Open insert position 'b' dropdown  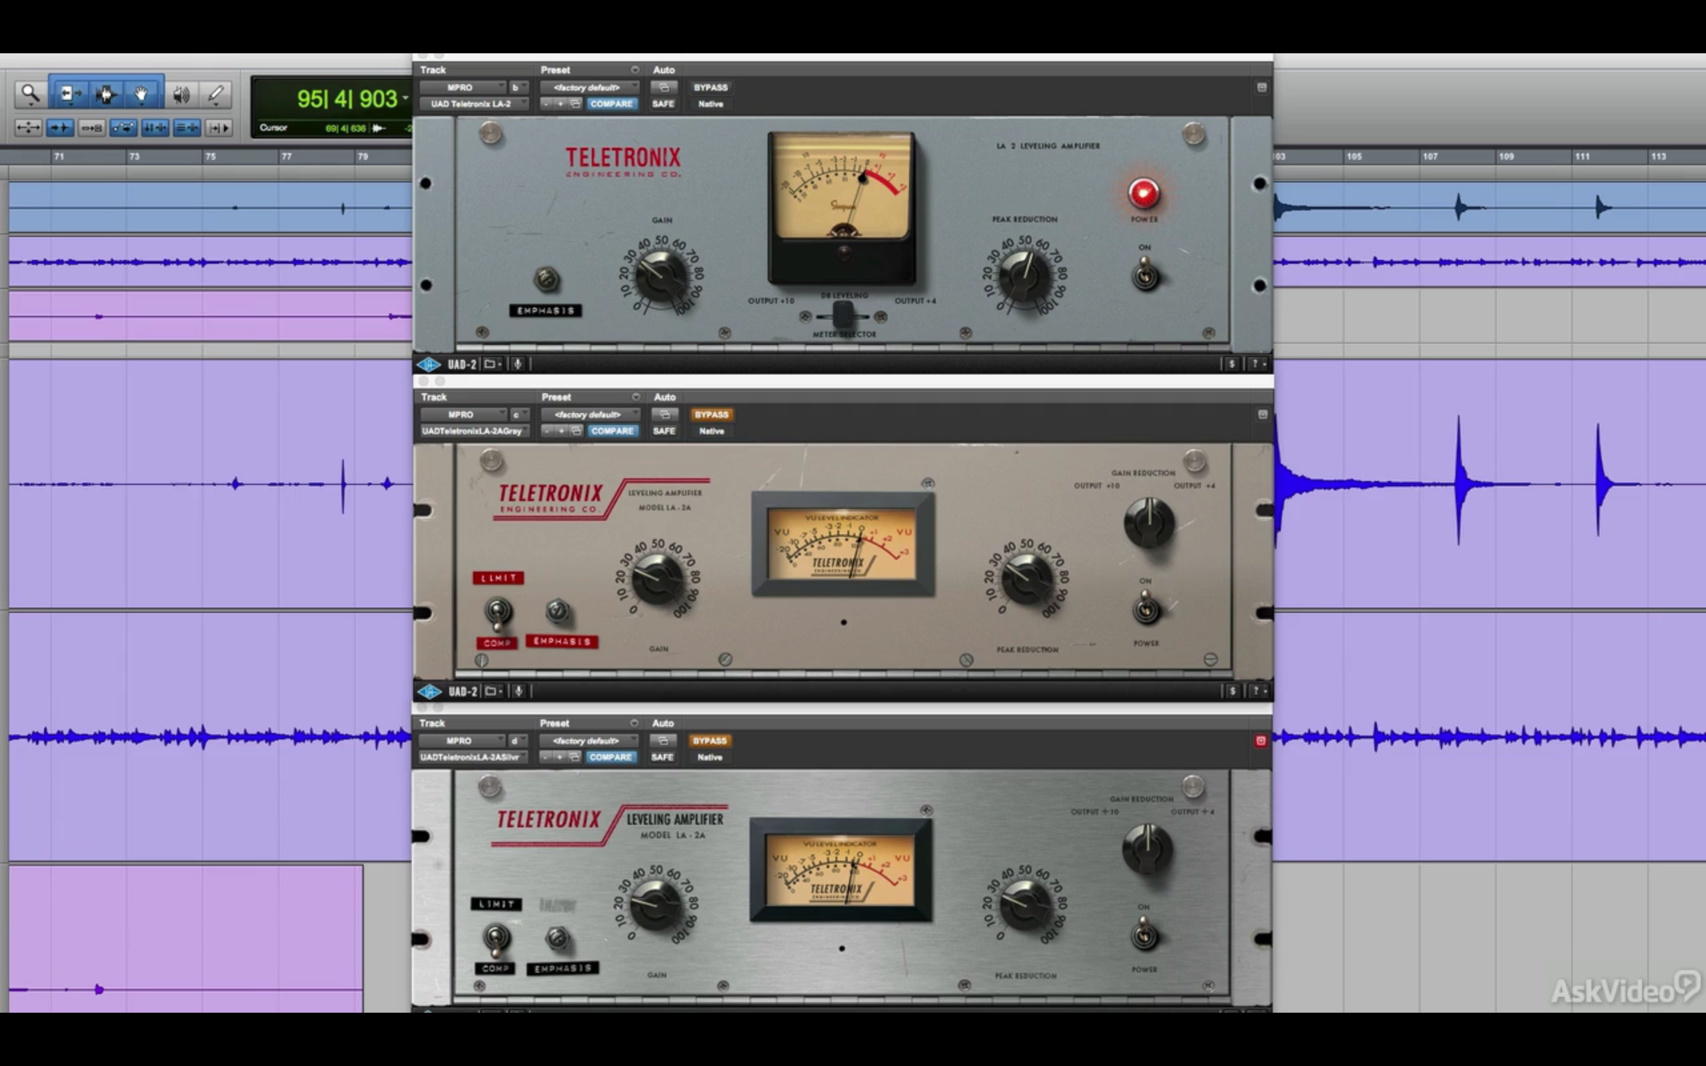tap(518, 87)
